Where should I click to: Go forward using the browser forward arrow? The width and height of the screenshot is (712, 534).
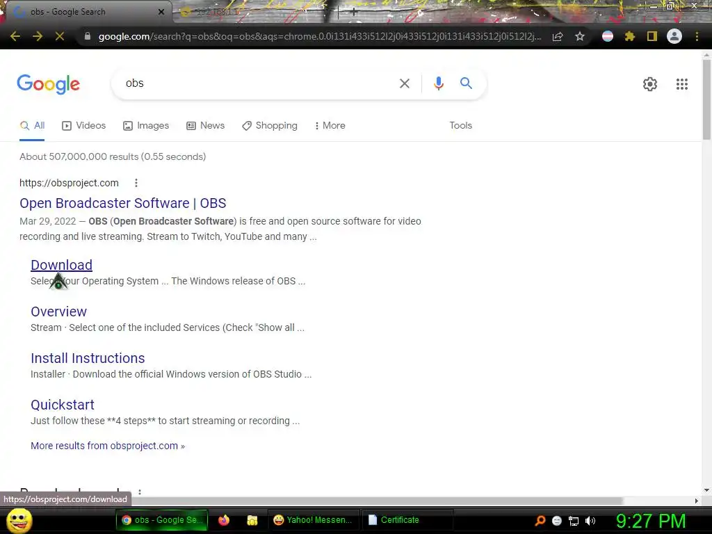click(x=38, y=36)
